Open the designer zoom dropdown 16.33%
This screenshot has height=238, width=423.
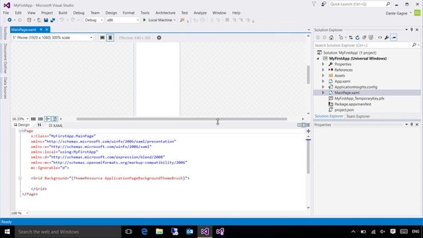point(27,119)
